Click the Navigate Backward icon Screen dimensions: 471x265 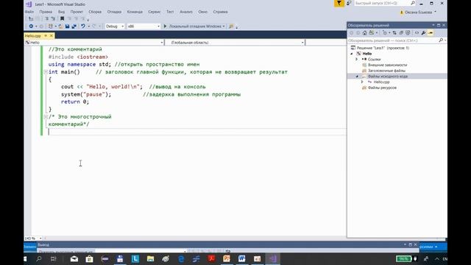31,26
